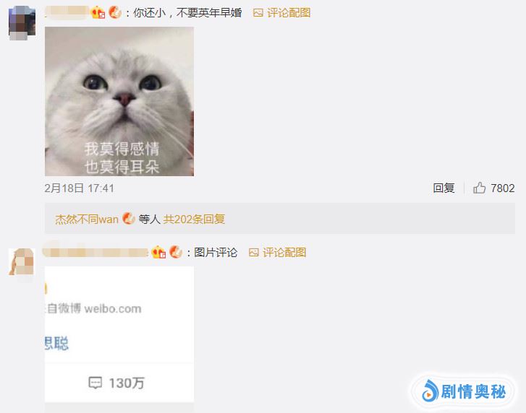
Task: Click the picture icon beside the first 评论配图
Action: pyautogui.click(x=258, y=13)
